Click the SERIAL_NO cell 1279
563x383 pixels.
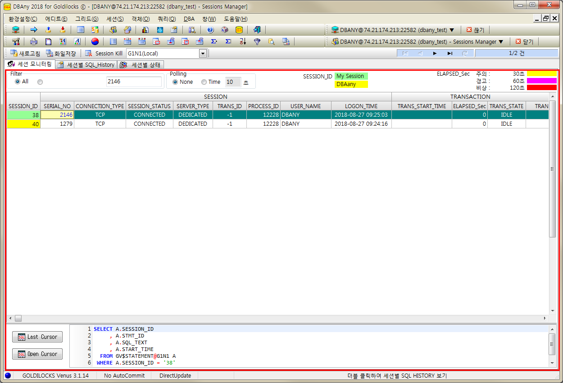coord(57,123)
